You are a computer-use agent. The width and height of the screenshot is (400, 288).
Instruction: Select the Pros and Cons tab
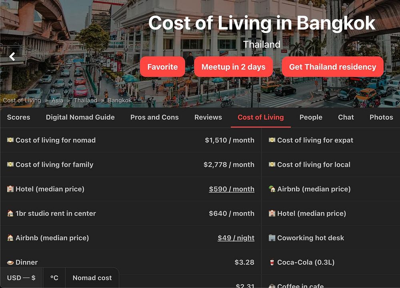[x=154, y=117]
